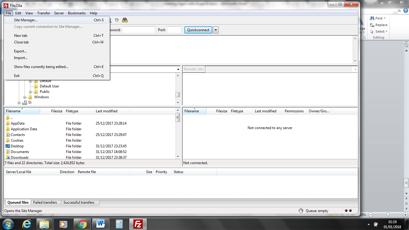Switch to the Failed transfers tab
Viewport: 409px width, 230px height.
tap(45, 202)
